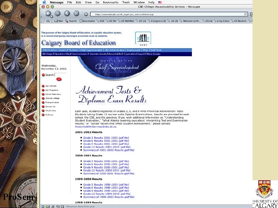Open the Bookmarks menu
This screenshot has width=278, height=208.
pos(110,2)
